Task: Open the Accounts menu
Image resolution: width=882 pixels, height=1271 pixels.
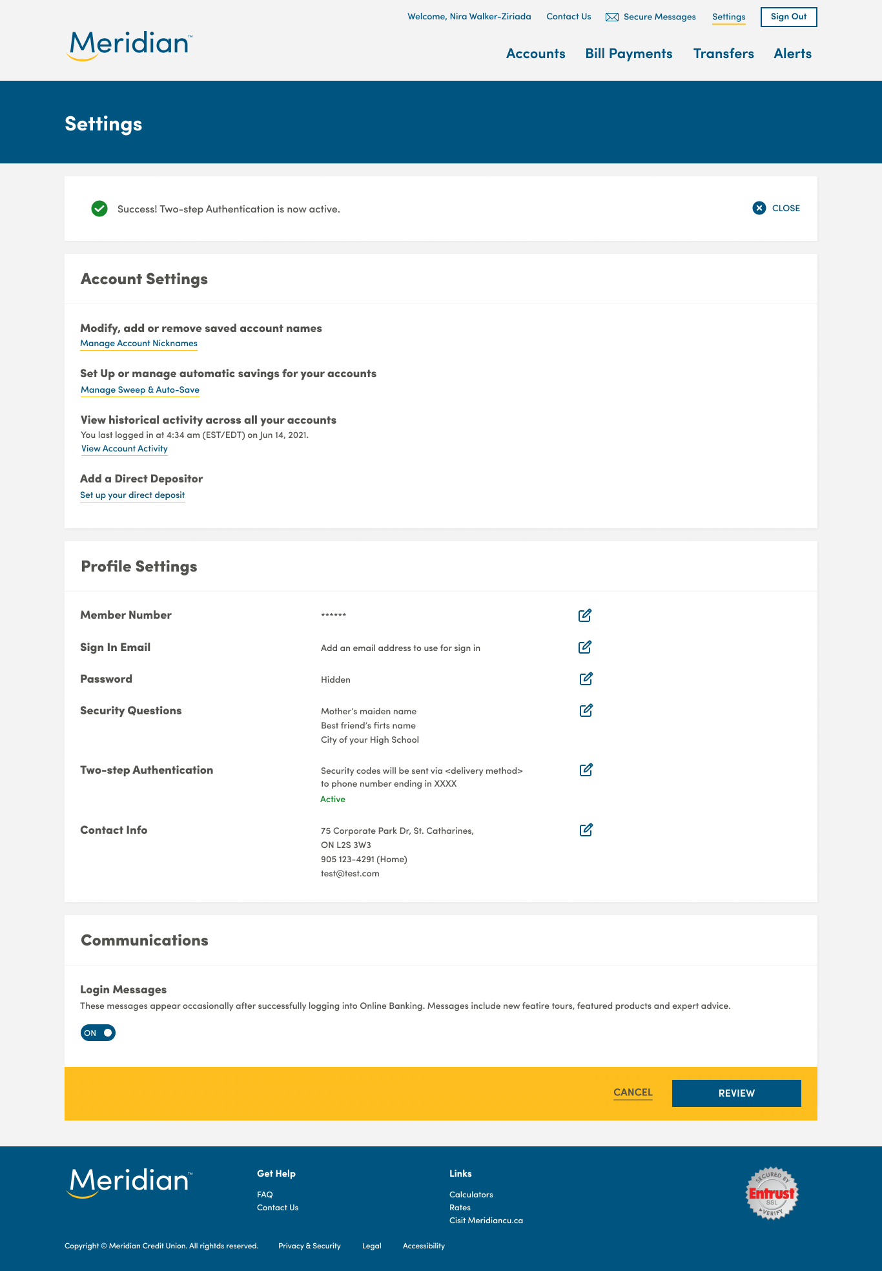Action: pyautogui.click(x=536, y=54)
